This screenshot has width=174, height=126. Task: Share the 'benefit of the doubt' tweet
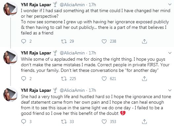coord(144,122)
